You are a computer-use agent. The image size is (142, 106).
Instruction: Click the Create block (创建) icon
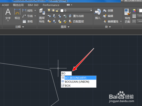coord(105,11)
